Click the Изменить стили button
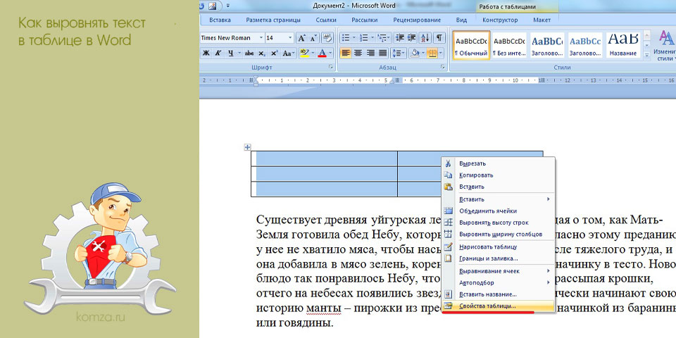 pyautogui.click(x=665, y=45)
